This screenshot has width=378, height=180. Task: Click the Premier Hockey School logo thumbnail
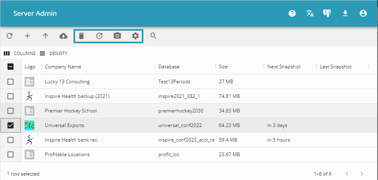pyautogui.click(x=29, y=111)
